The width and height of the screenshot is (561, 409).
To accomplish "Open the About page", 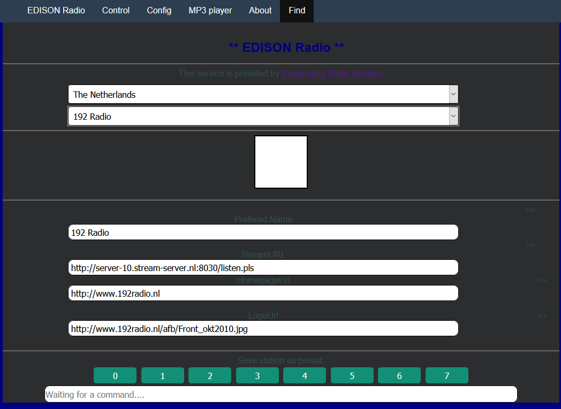I will [x=260, y=11].
